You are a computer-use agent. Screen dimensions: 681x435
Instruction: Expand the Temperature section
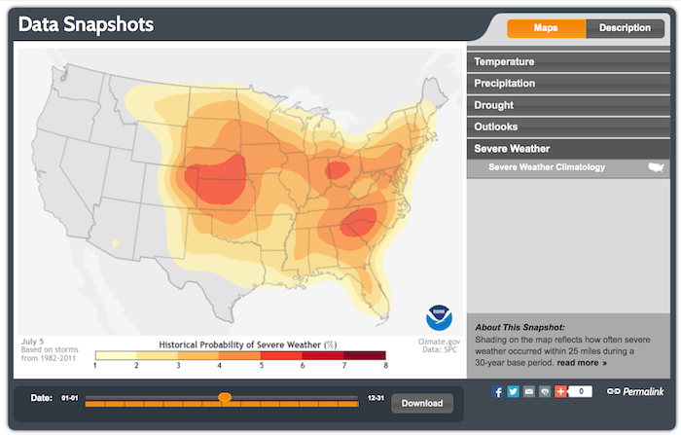coord(504,61)
